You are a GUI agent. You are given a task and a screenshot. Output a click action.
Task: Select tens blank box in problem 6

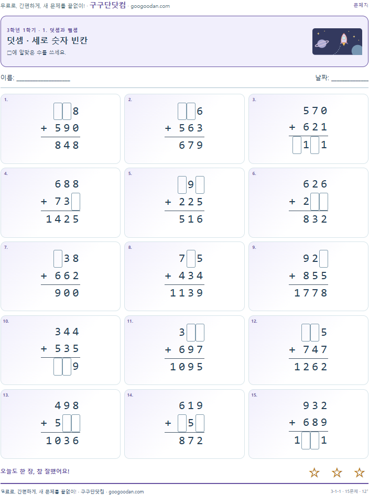[x=314, y=202]
